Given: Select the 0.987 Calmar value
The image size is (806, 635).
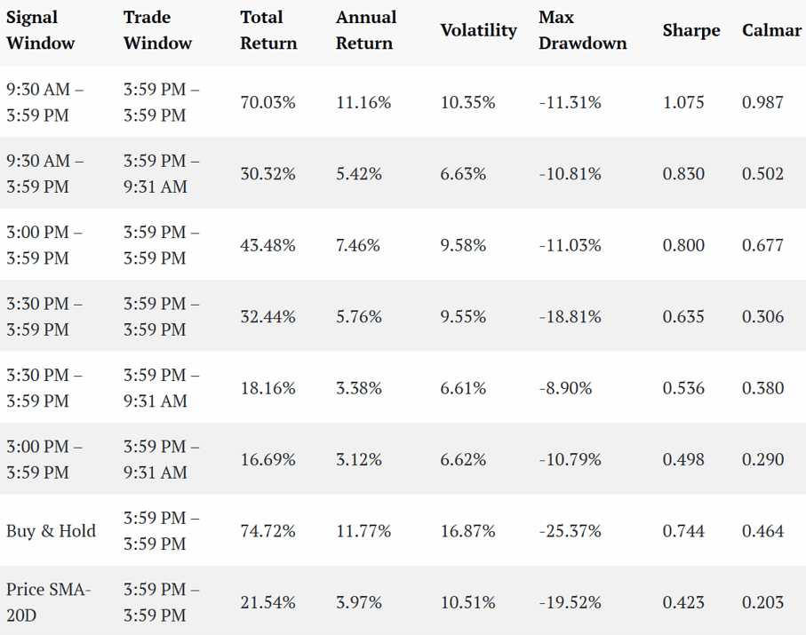Looking at the screenshot, I should click(x=762, y=102).
